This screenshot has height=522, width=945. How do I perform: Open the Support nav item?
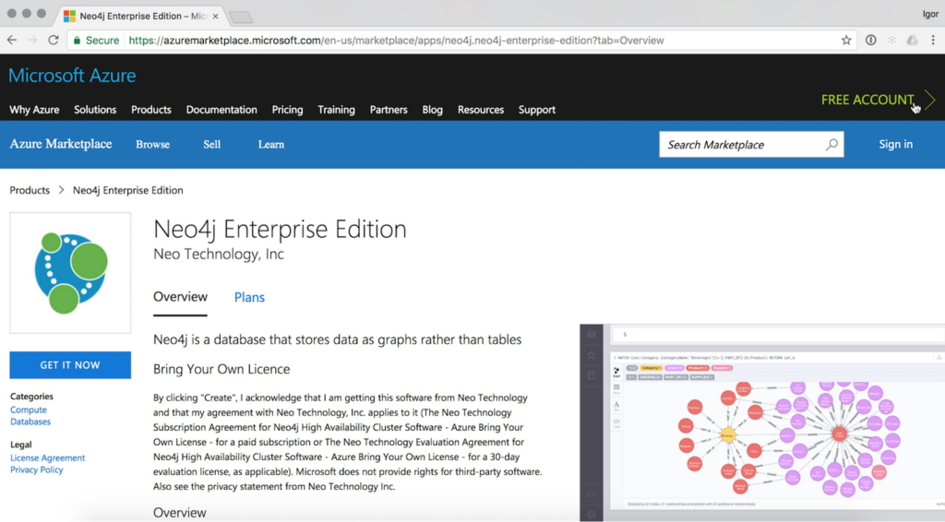tap(537, 110)
